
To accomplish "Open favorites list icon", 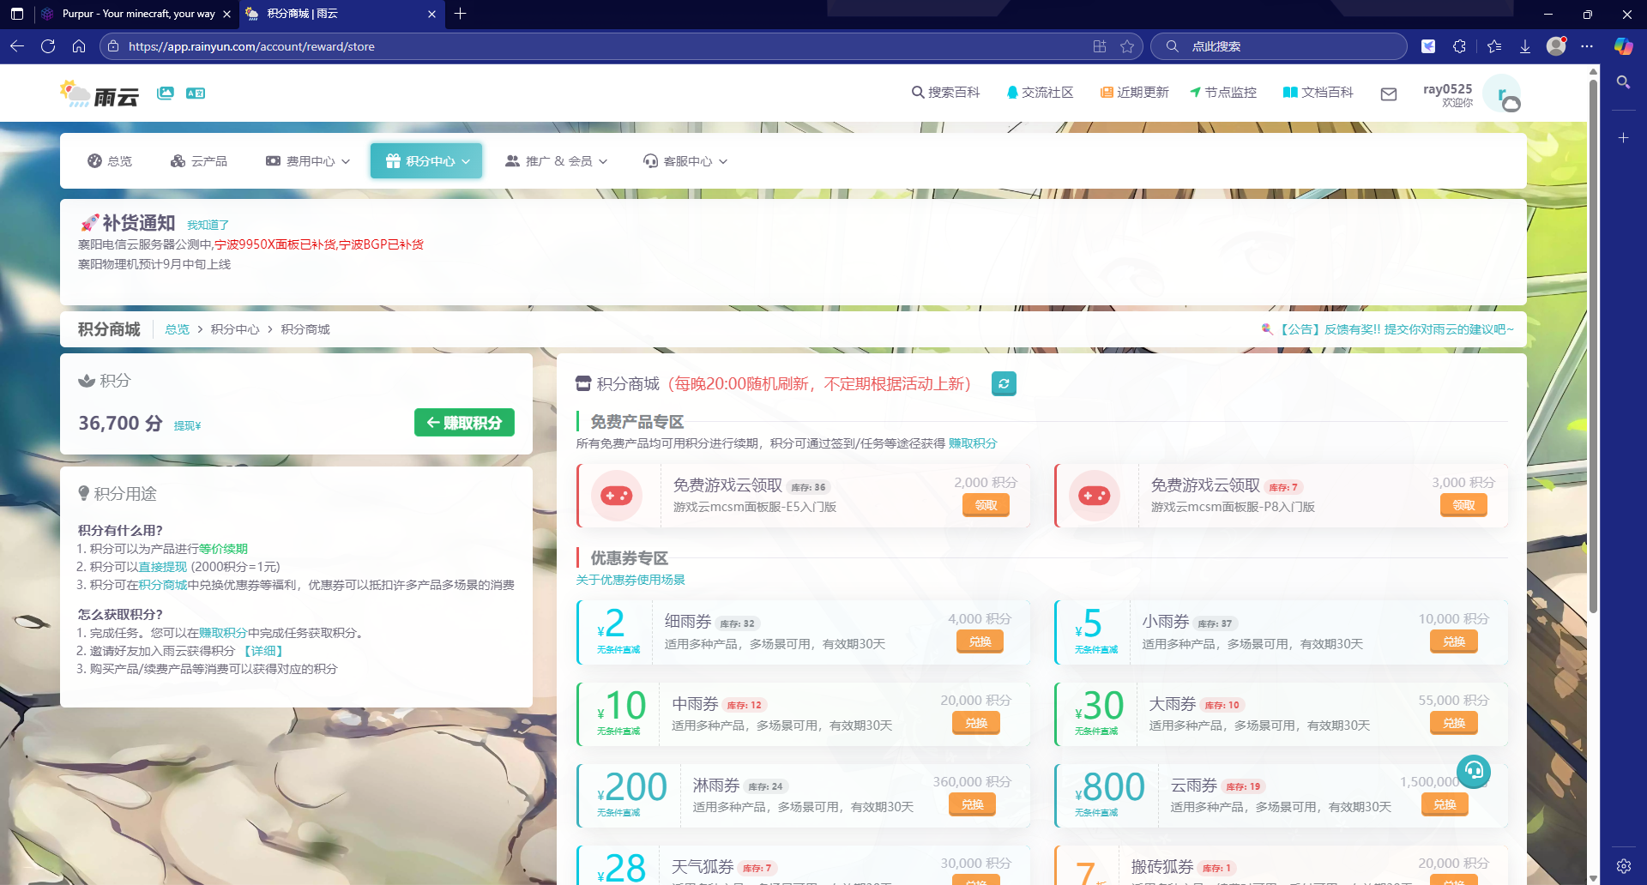I will click(x=1494, y=46).
